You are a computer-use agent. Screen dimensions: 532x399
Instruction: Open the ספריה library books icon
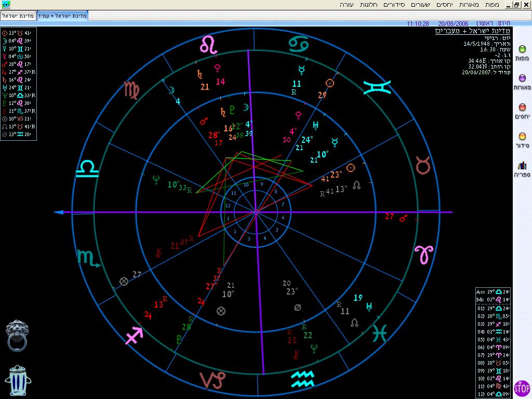[x=522, y=166]
